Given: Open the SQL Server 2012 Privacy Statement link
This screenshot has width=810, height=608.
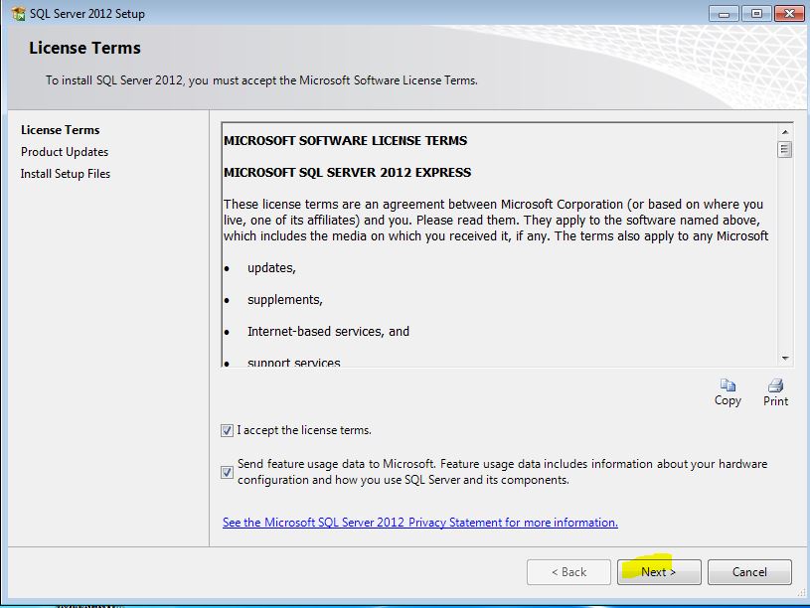Looking at the screenshot, I should pyautogui.click(x=420, y=523).
